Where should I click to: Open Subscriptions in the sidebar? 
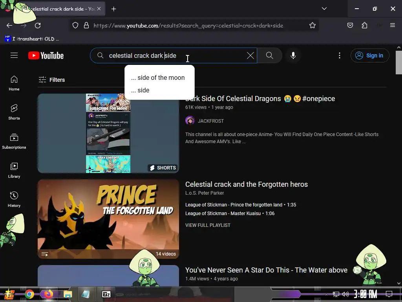[14, 141]
